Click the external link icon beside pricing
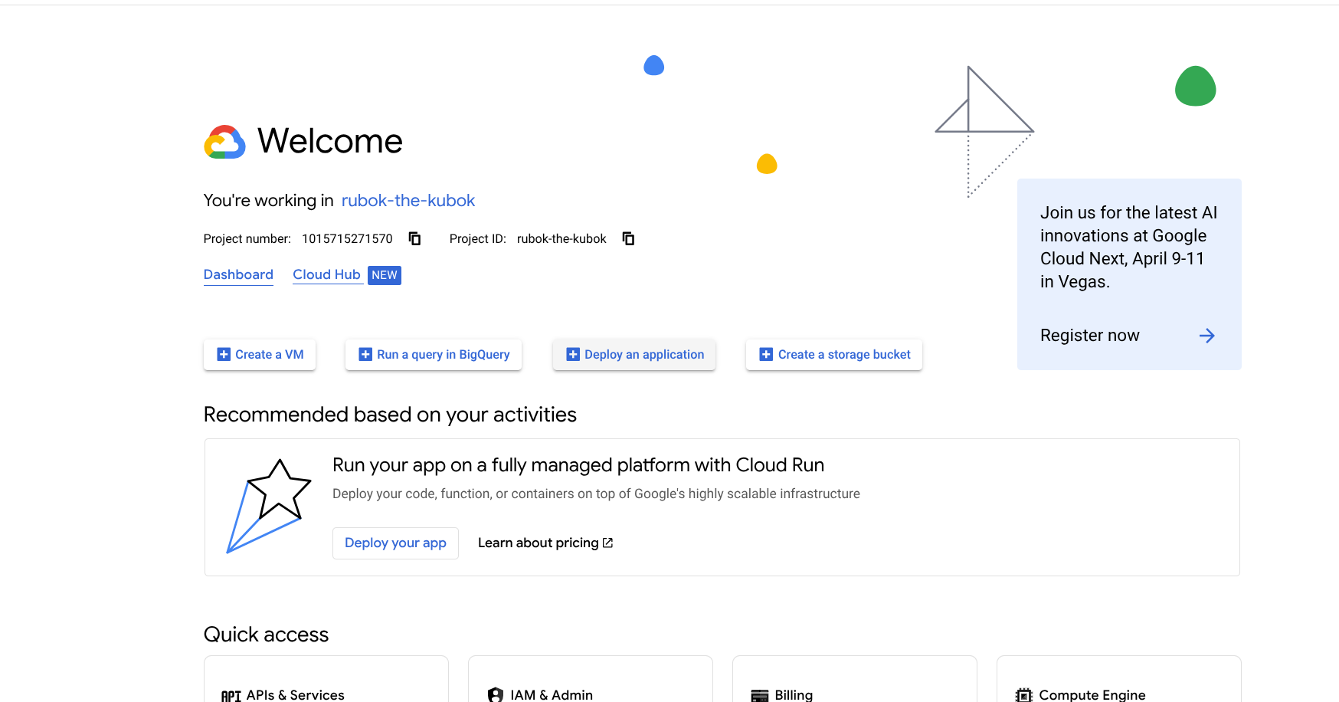 pos(608,543)
